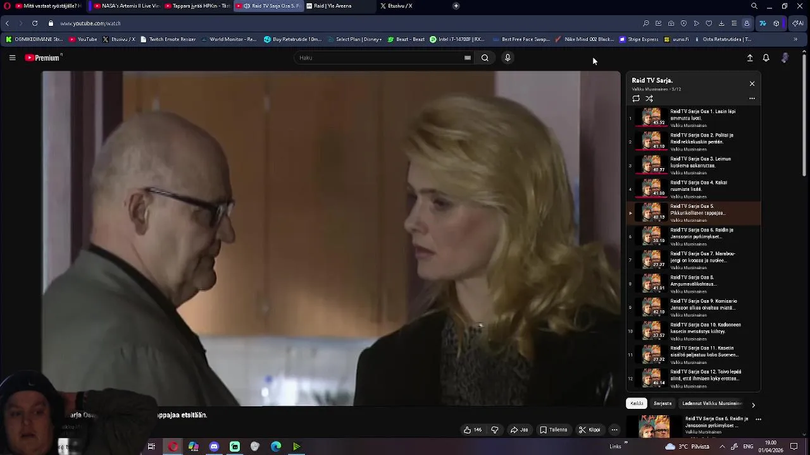Open options for recommended Osa 6 video

[x=758, y=419]
